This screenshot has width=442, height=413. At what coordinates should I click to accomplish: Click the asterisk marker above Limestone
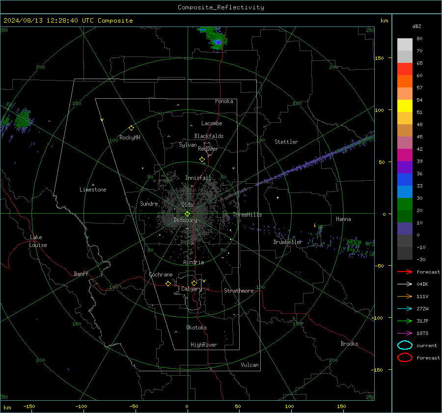point(93,185)
